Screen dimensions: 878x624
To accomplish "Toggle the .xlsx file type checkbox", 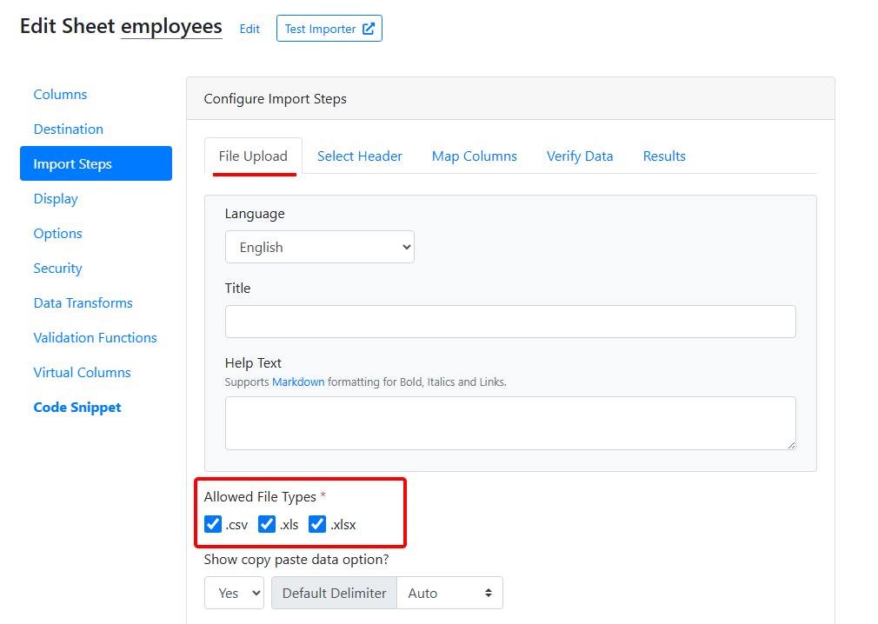I will coord(317,524).
